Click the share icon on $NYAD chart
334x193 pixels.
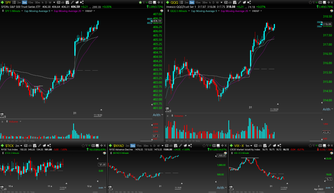tap(190, 146)
